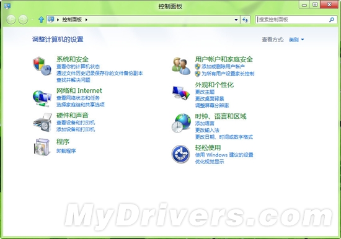Screen dimensions: 341x239
Task: Click the address bar path field
Action: click(x=144, y=20)
